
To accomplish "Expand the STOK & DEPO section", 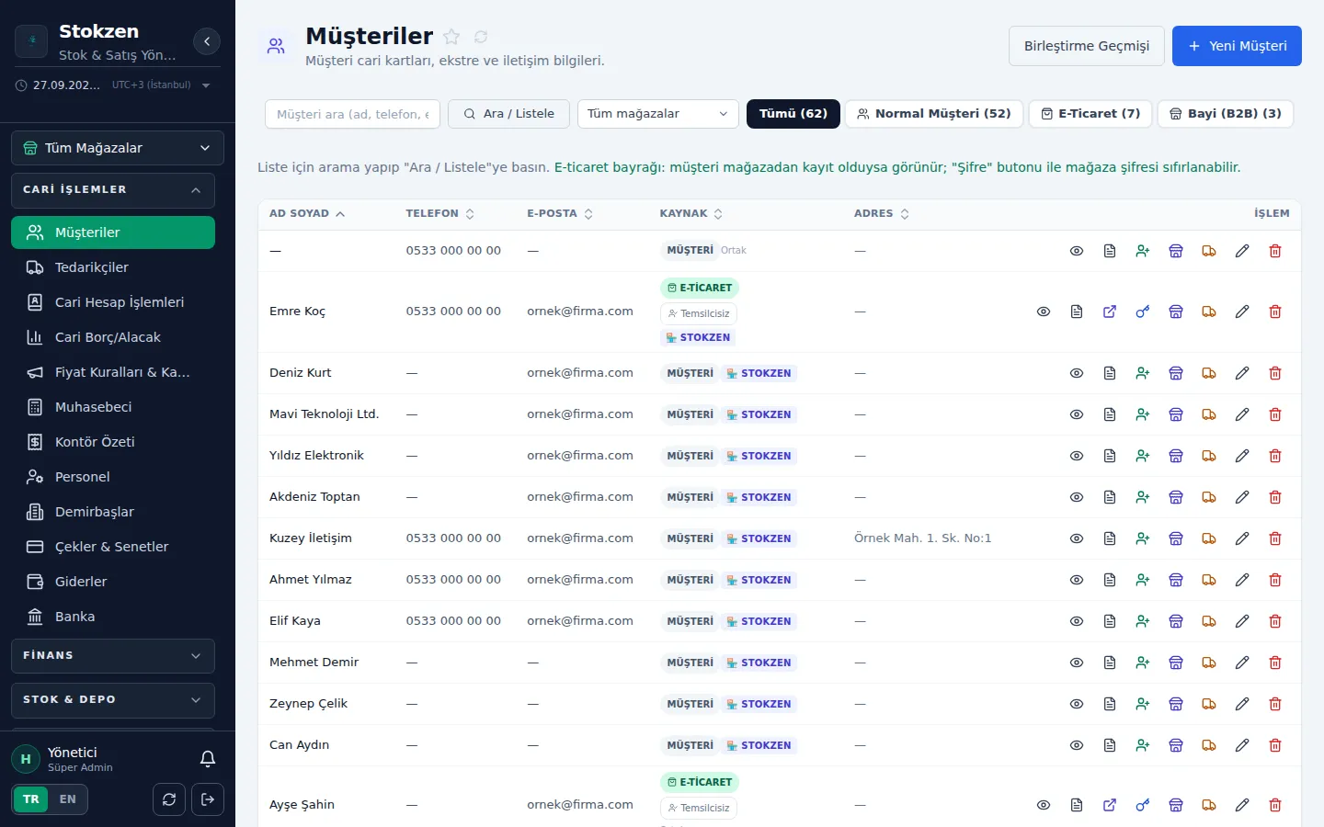I will 113,700.
